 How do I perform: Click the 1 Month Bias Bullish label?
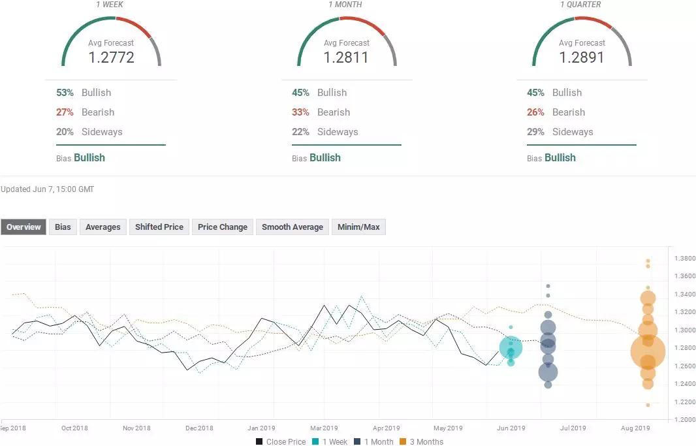click(x=316, y=158)
